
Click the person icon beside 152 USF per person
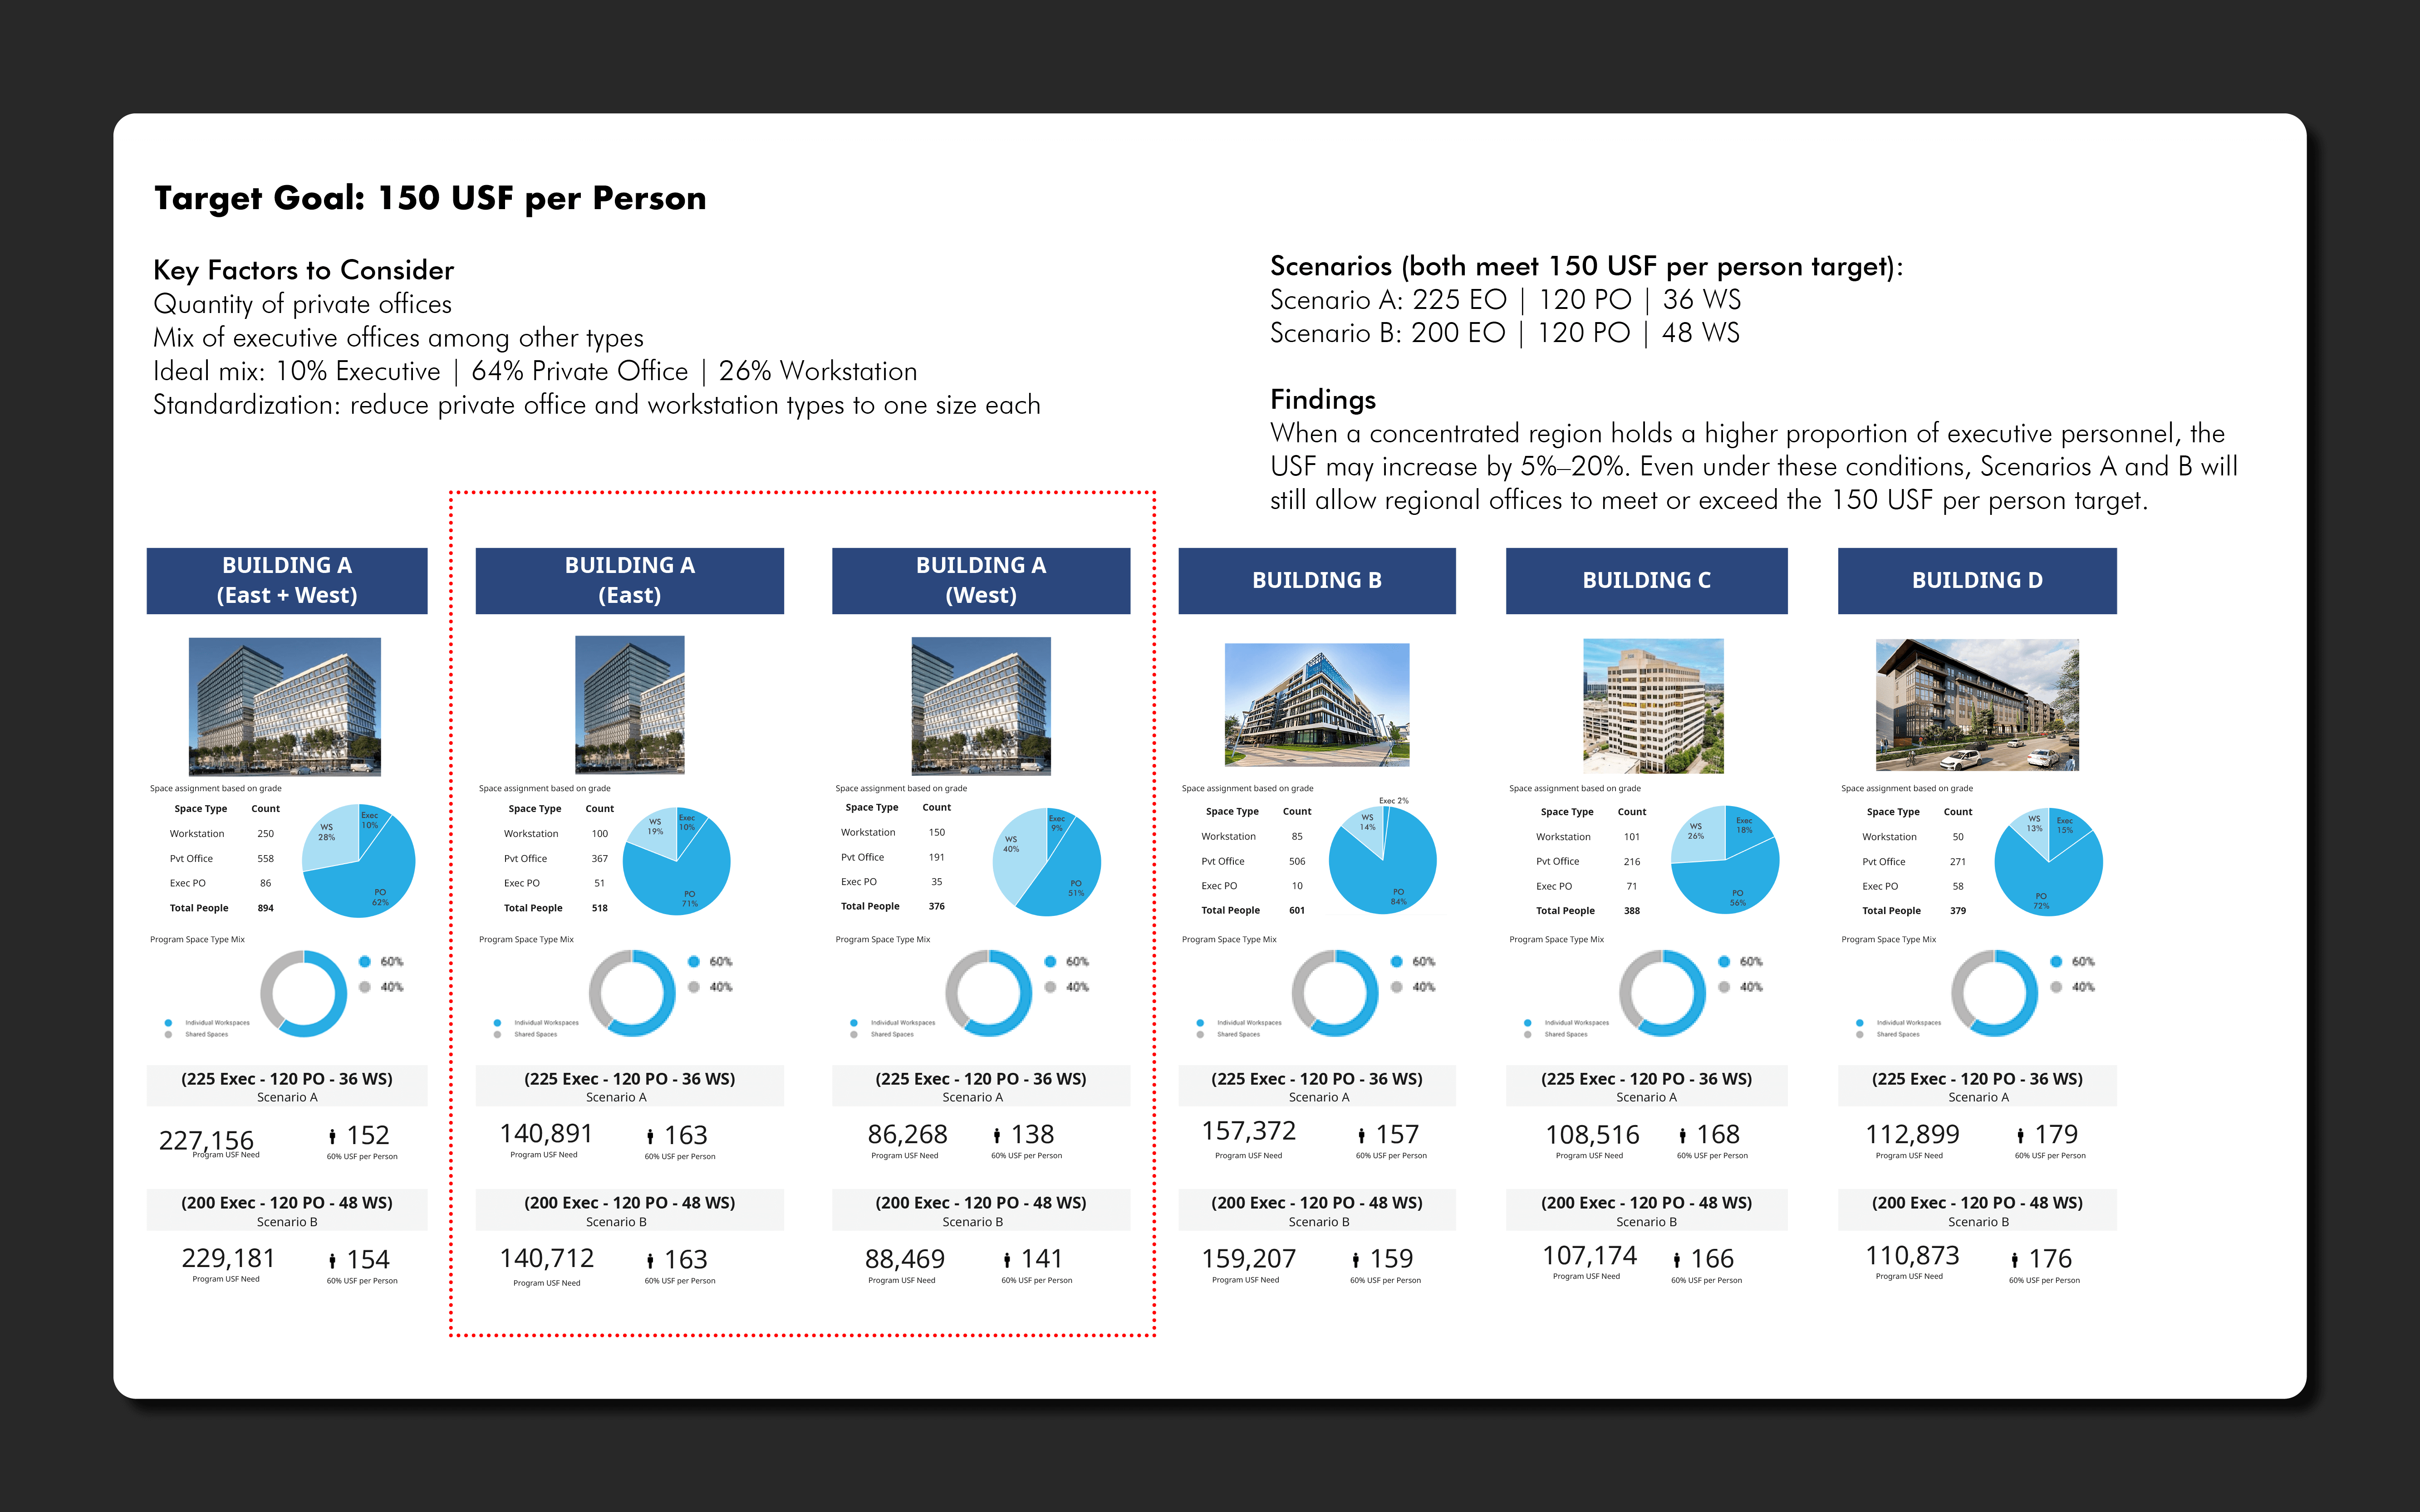[332, 1137]
